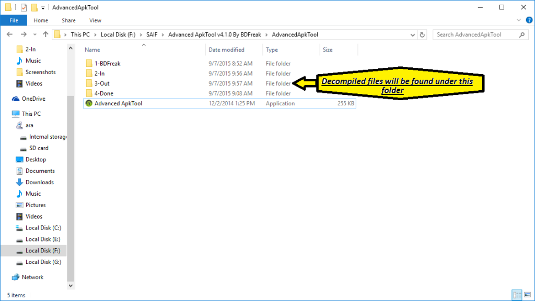Click the 255 KB size cell
This screenshot has height=301, width=535.
pos(346,103)
